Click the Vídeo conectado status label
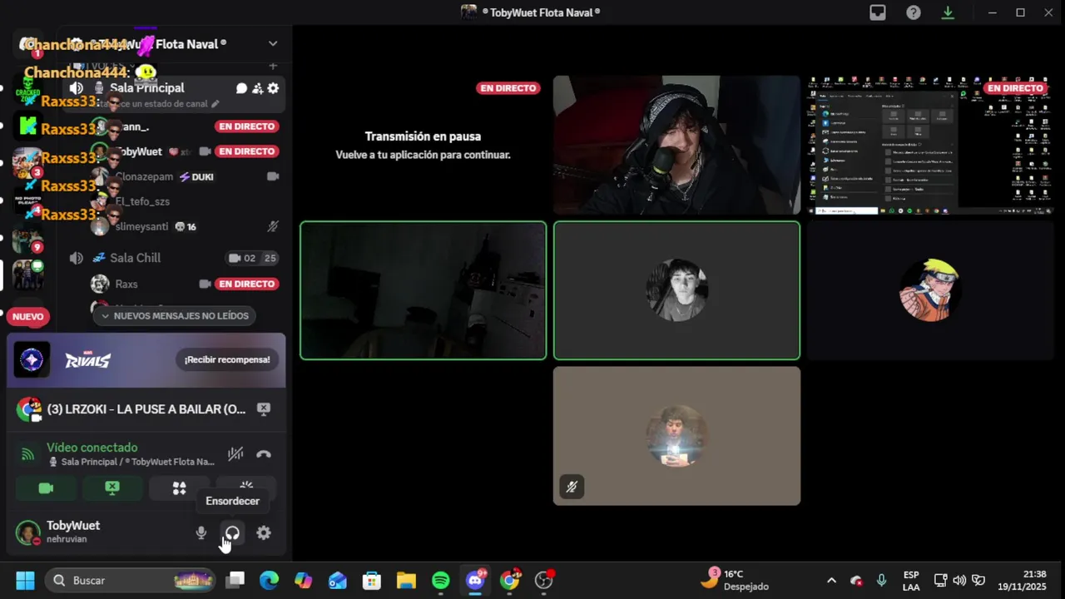Screen dimensions: 1065x599 point(92,448)
